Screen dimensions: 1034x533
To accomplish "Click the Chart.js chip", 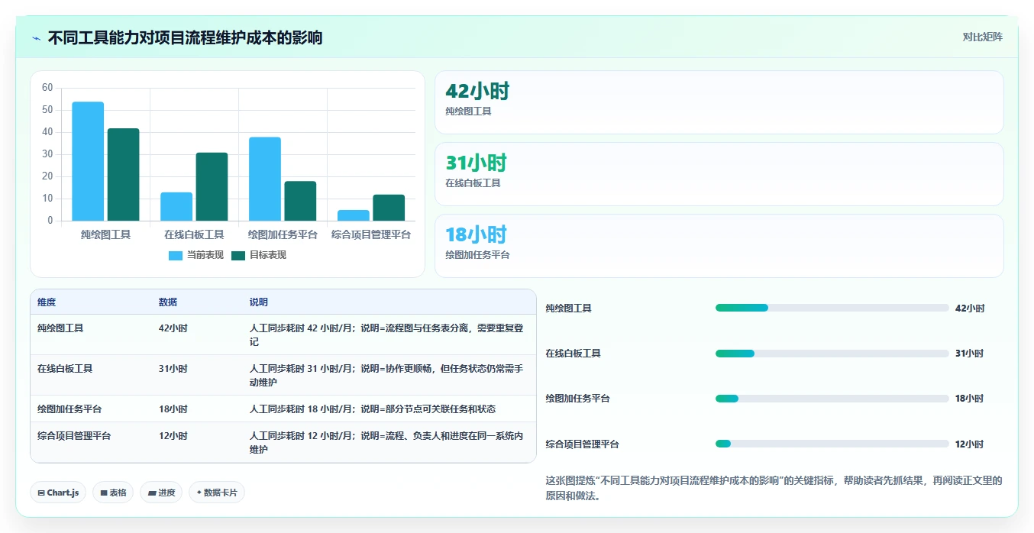I will [58, 493].
